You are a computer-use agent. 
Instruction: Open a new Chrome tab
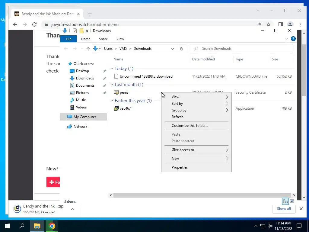pos(90,14)
